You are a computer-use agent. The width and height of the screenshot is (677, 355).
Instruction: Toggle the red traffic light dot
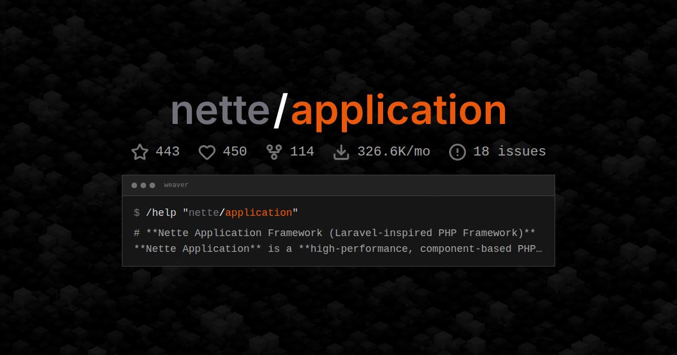134,185
